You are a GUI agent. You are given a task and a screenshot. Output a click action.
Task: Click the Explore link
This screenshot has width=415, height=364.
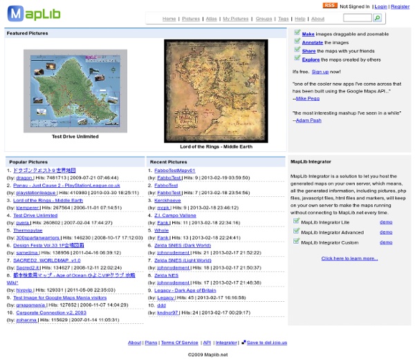311,59
